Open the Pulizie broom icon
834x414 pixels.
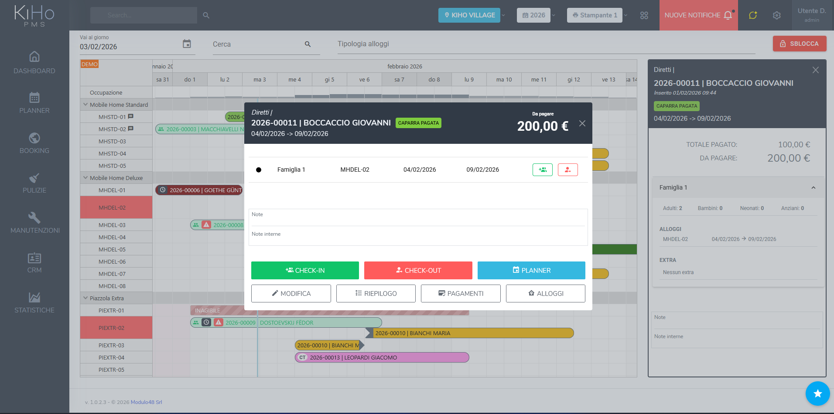34,177
